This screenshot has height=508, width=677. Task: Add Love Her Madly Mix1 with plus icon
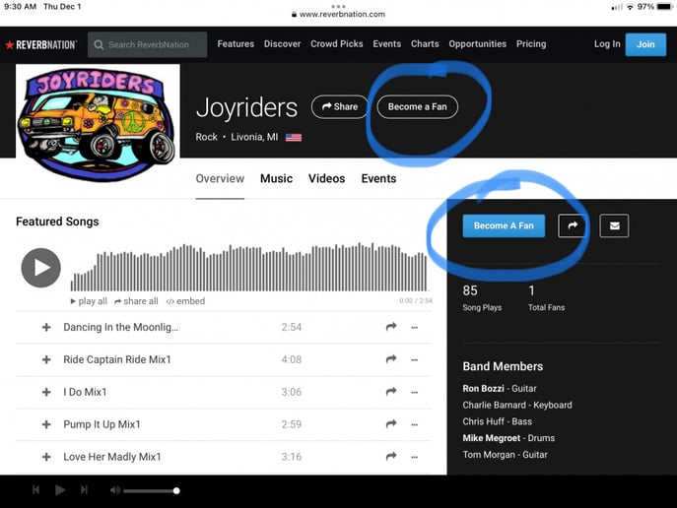(46, 457)
